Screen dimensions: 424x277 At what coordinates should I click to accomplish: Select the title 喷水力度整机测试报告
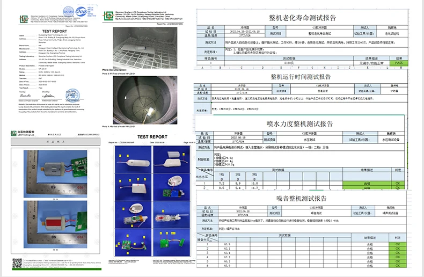pos(299,124)
